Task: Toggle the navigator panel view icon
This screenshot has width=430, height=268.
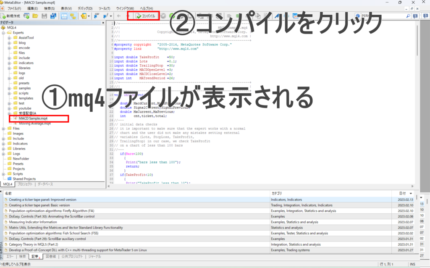Action: click(73, 16)
